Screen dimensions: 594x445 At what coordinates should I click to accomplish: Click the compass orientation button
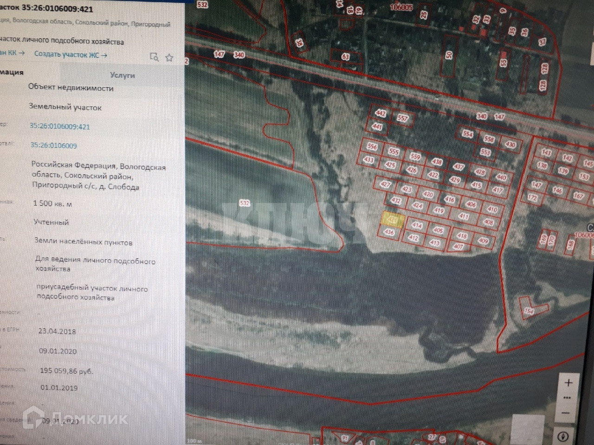564,436
